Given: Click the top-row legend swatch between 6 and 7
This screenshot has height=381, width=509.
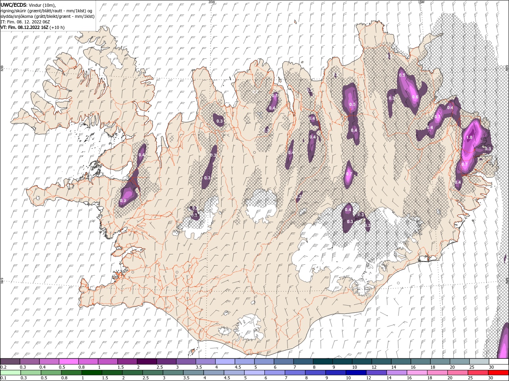Looking at the screenshot, I should coord(284,362).
